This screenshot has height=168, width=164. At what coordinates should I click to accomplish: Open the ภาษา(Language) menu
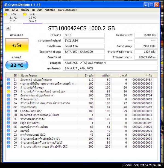click(x=67, y=10)
